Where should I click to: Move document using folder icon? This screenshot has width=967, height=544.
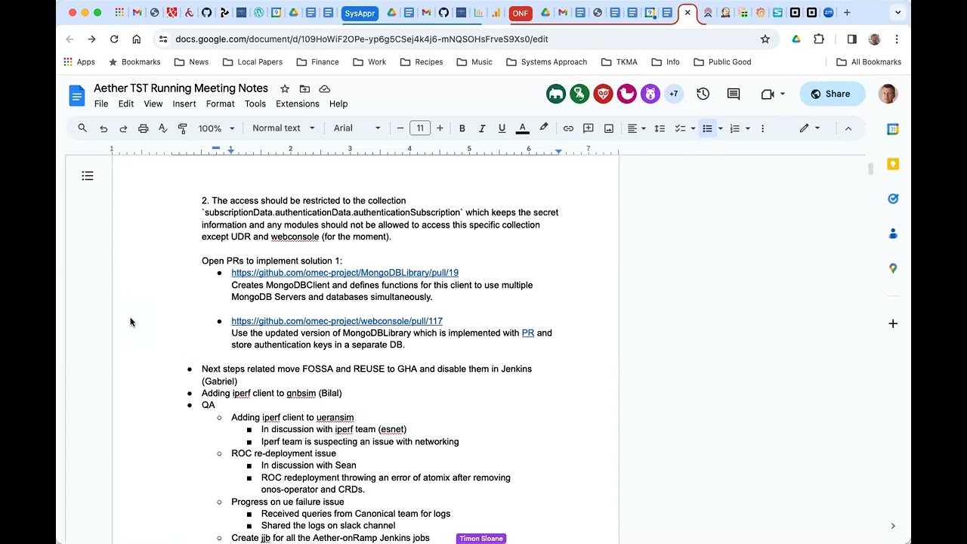pos(304,88)
